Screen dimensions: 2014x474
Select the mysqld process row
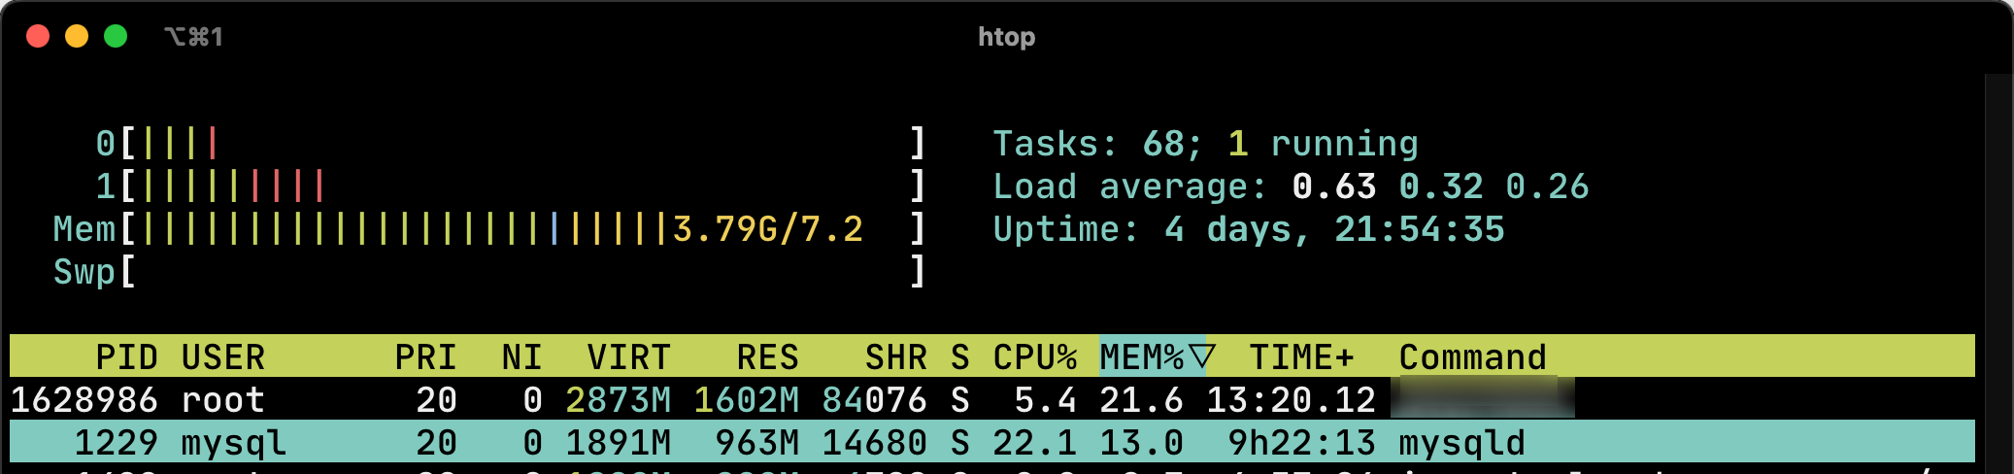coord(992,442)
